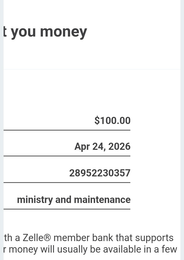Click the underline below the date row
184x260 pixels.
click(67, 156)
